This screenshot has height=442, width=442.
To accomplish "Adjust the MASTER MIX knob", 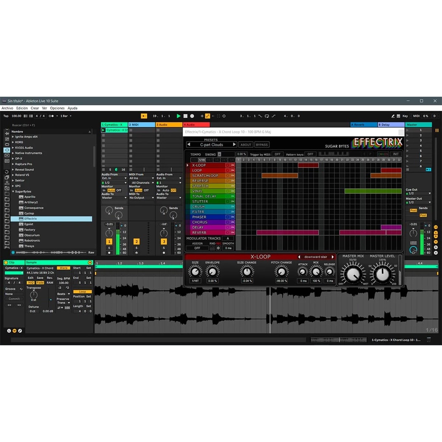I will [x=353, y=275].
